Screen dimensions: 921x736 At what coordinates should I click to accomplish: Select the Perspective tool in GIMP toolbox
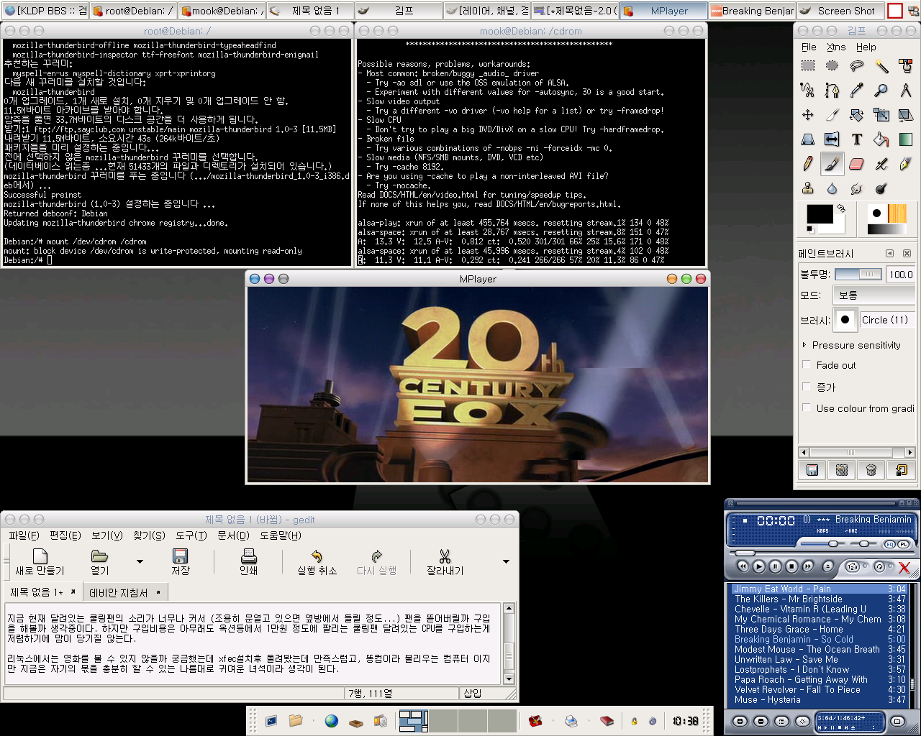(808, 139)
